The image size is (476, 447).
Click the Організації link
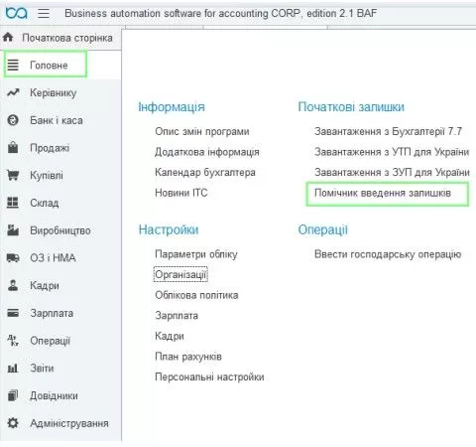(180, 274)
